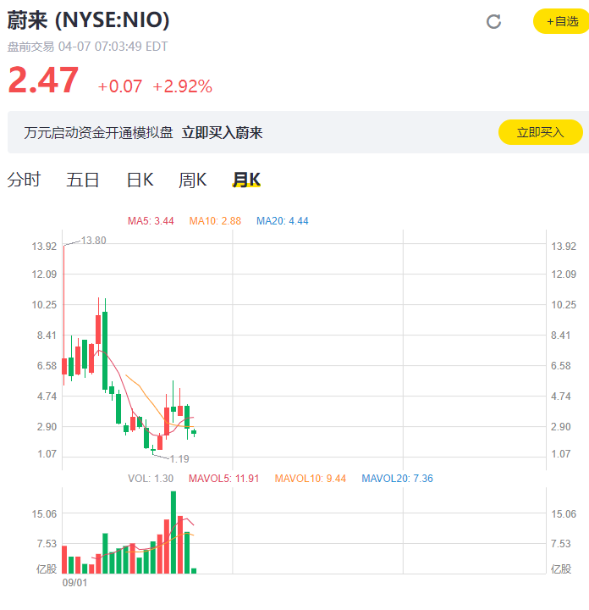Viewport: 589px width, 610px height.
Task: Click the right volume axis label 7.53
Action: 560,543
